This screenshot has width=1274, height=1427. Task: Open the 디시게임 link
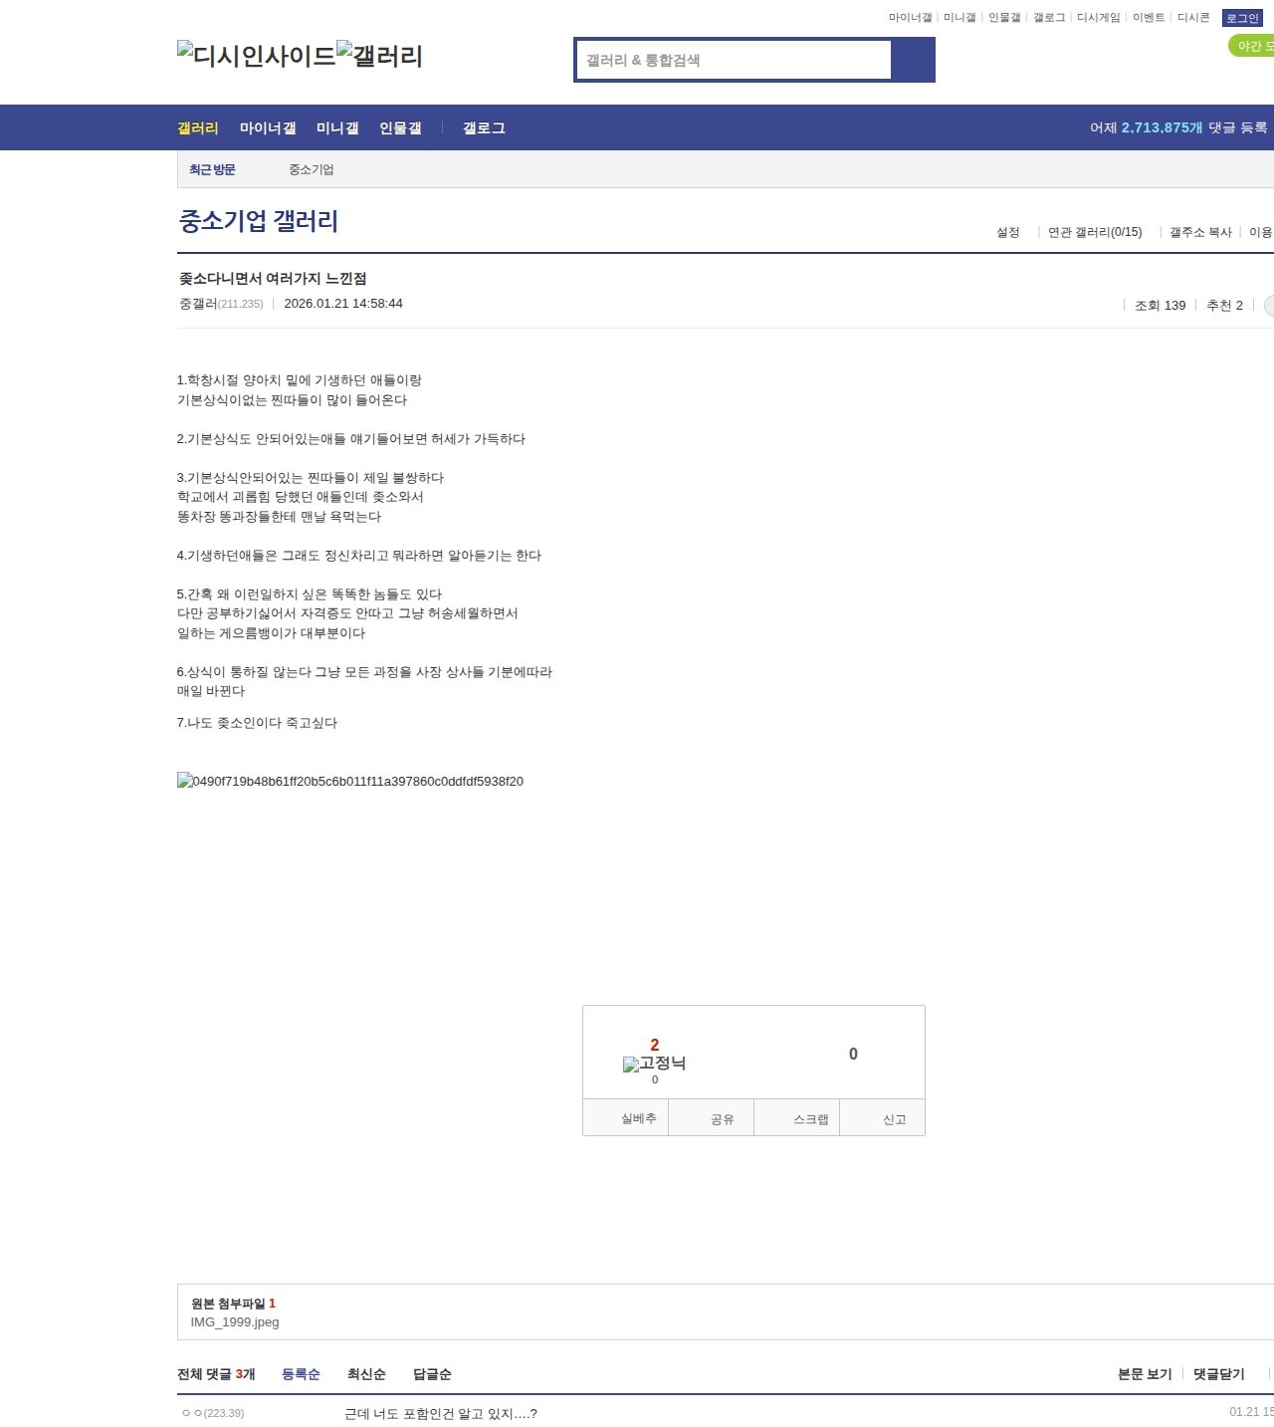(1099, 18)
